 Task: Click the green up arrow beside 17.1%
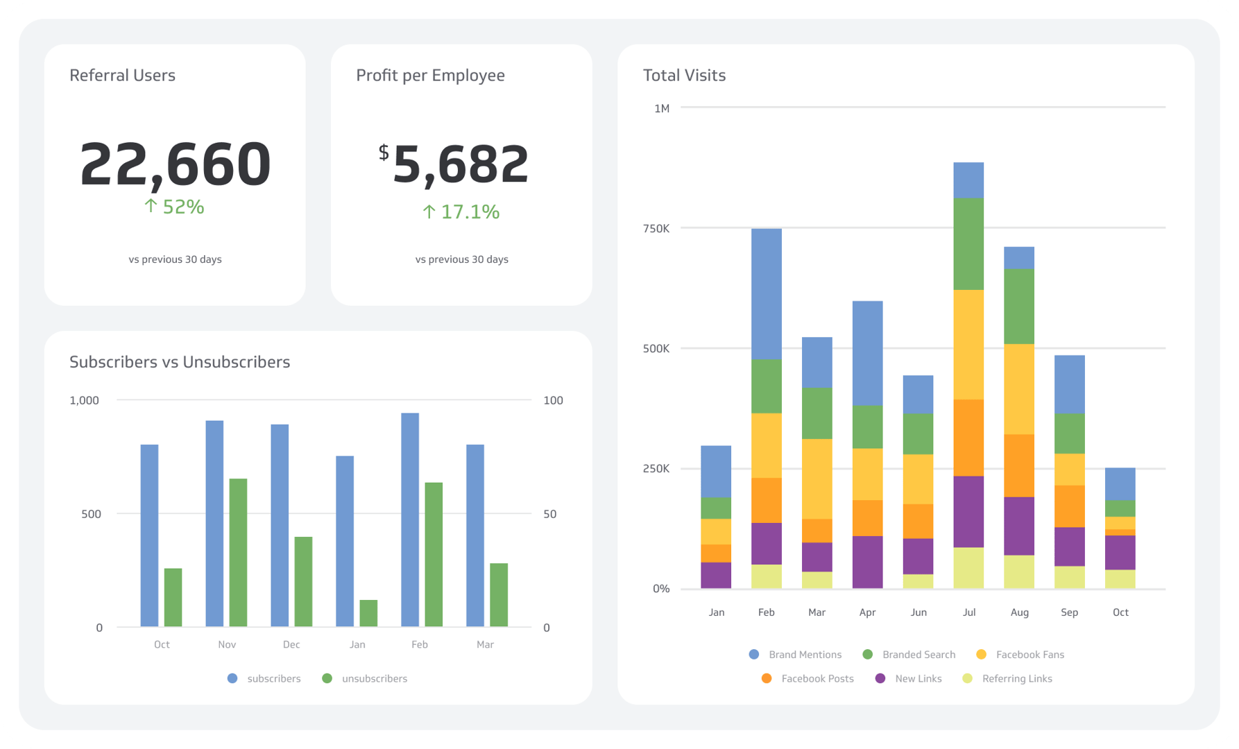pos(429,212)
